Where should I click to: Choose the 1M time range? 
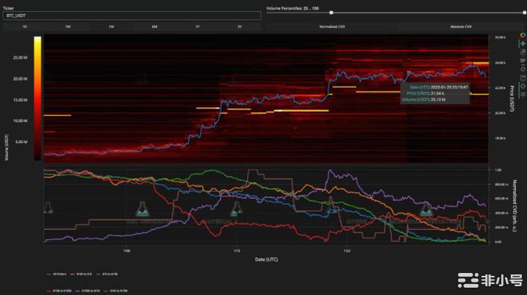[111, 26]
